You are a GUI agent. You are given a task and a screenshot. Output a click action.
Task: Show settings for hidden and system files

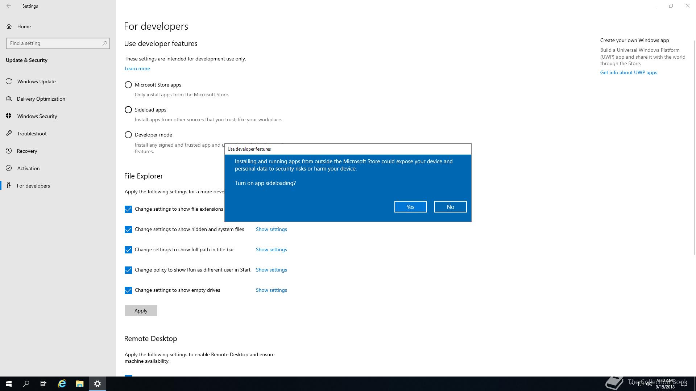pos(271,229)
